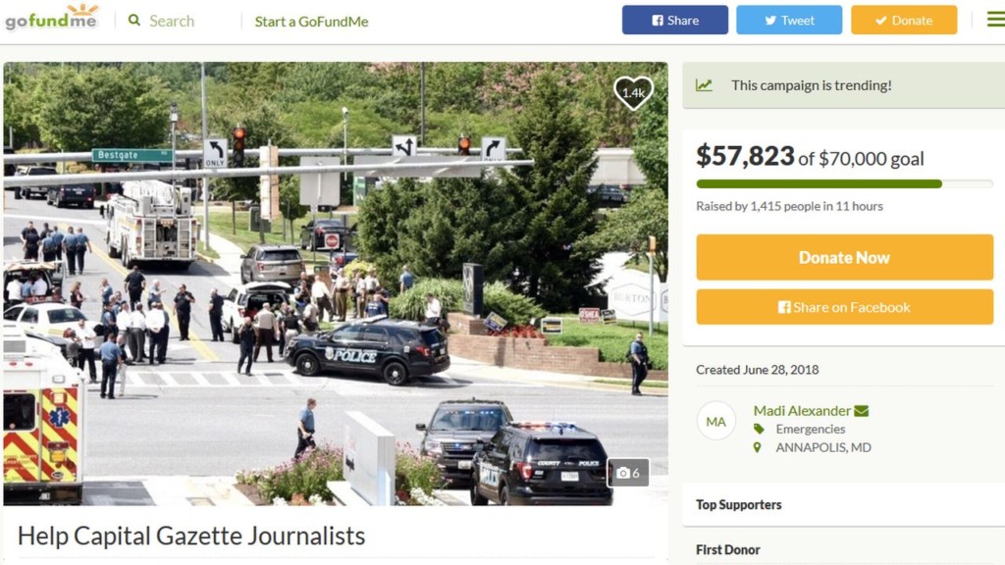Click the GoFundMe logo
The width and height of the screenshot is (1005, 565).
[52, 17]
